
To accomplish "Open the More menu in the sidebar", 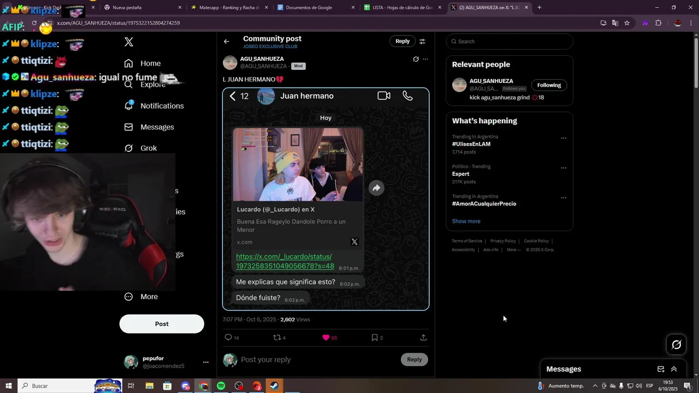I will click(x=141, y=296).
